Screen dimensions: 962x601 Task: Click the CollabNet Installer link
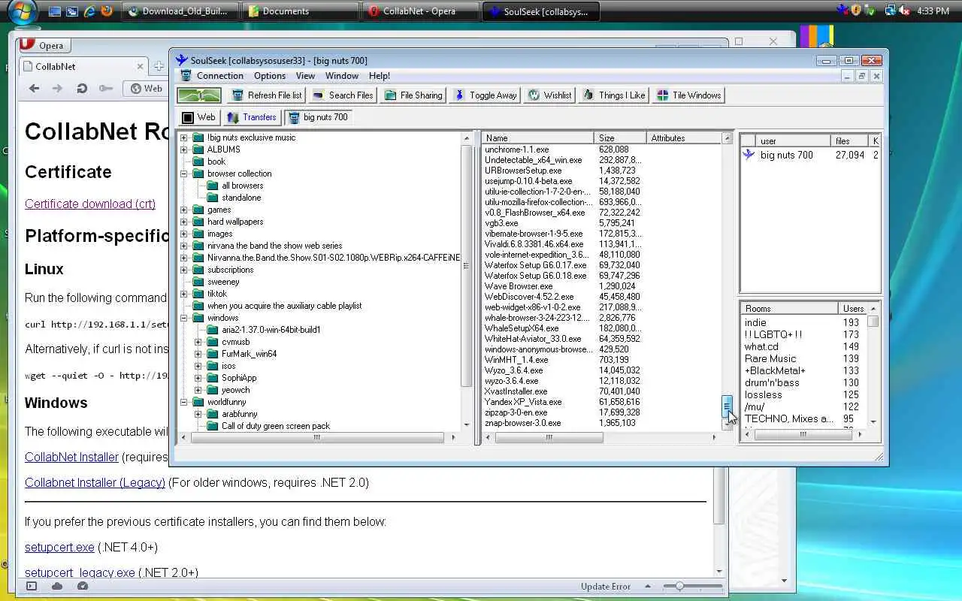point(71,457)
